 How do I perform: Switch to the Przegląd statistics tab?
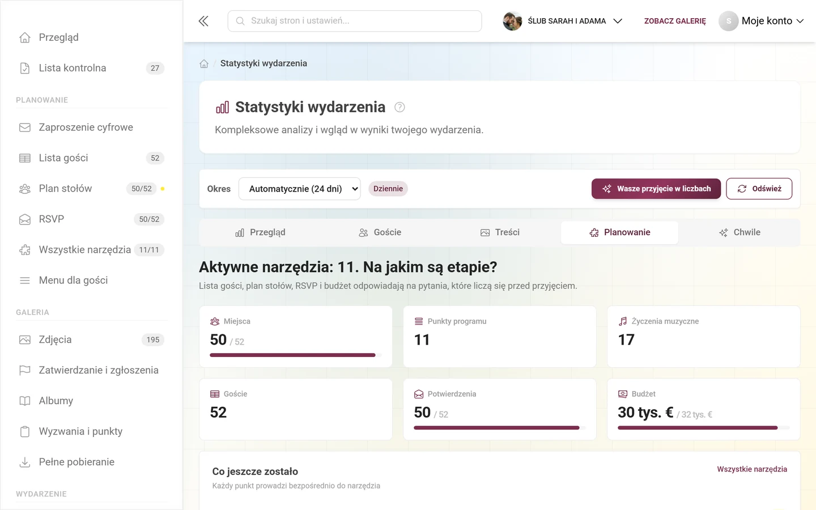click(x=260, y=232)
